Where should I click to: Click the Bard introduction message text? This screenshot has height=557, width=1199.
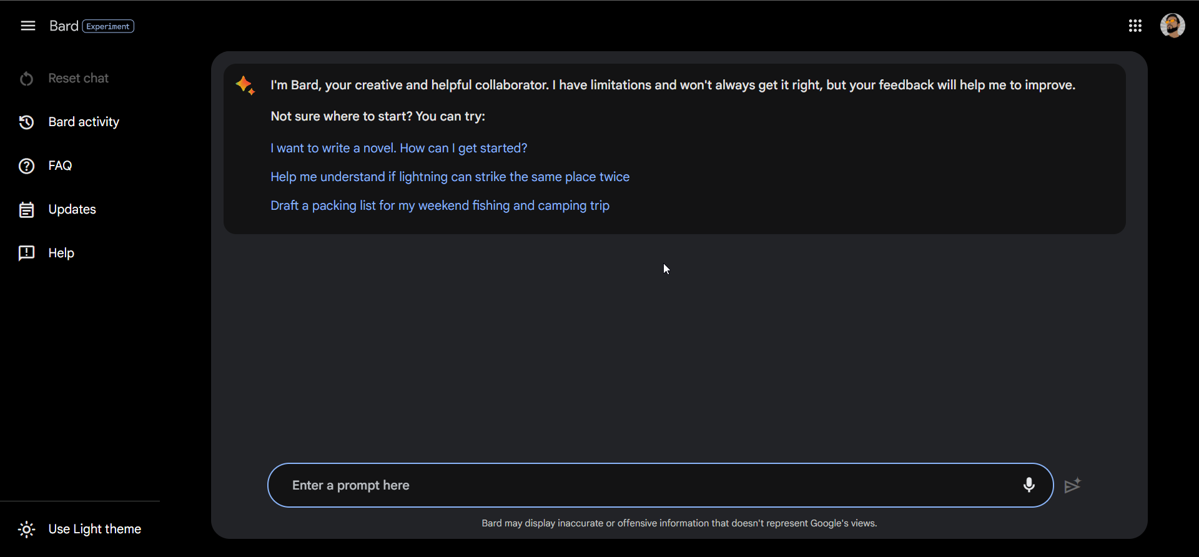[673, 85]
